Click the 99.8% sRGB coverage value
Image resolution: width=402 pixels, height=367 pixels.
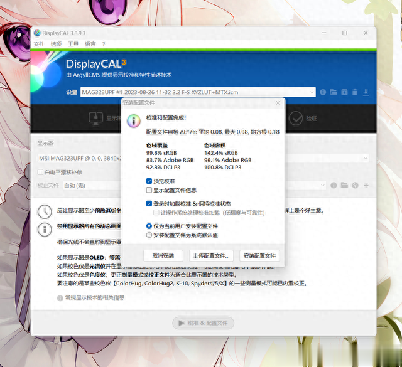(x=161, y=153)
